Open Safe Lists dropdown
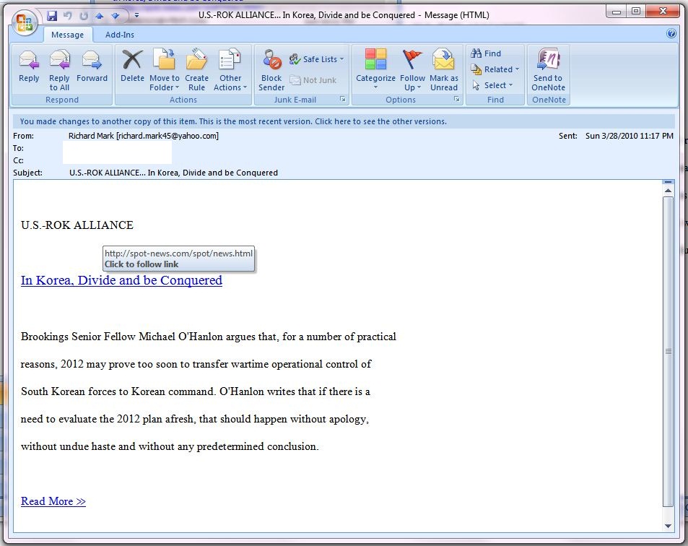Viewport: 688px width, 546px height. (316, 59)
